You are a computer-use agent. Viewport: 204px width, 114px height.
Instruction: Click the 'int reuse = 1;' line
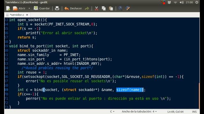[x=32, y=72]
